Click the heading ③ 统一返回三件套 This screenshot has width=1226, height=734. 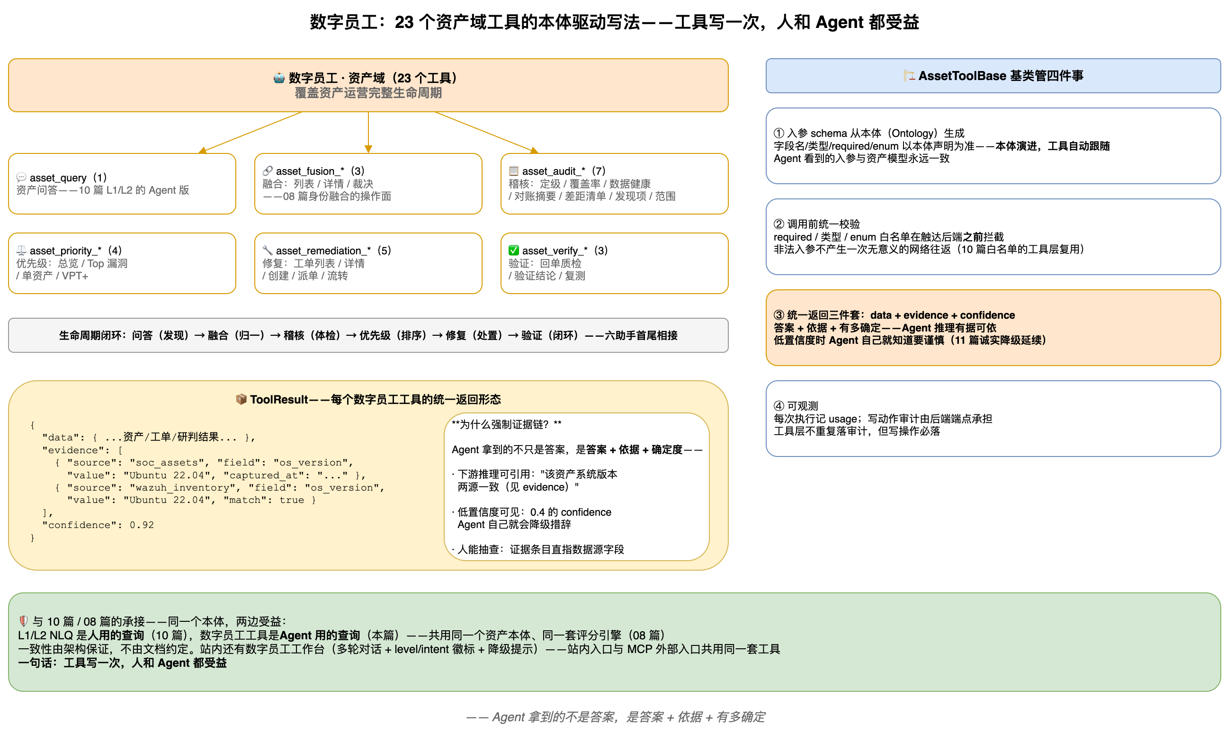pyautogui.click(x=894, y=315)
